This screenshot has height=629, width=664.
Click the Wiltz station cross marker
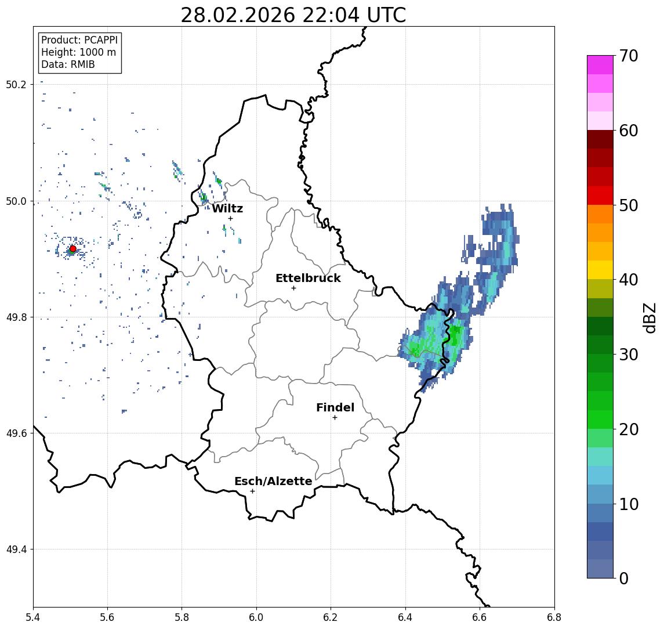230,219
